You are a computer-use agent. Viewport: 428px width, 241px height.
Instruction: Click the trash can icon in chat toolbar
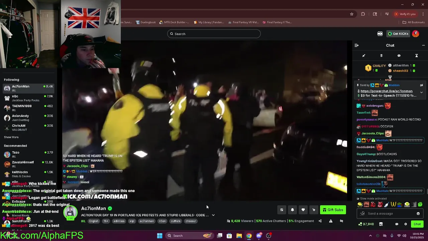coord(381,56)
